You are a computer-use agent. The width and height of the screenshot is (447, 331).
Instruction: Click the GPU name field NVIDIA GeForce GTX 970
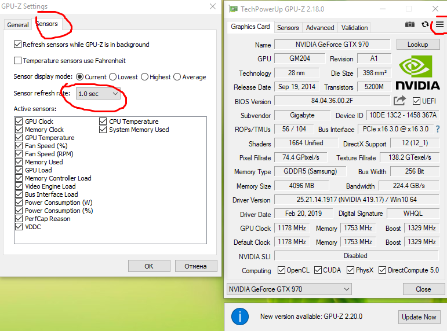[332, 45]
